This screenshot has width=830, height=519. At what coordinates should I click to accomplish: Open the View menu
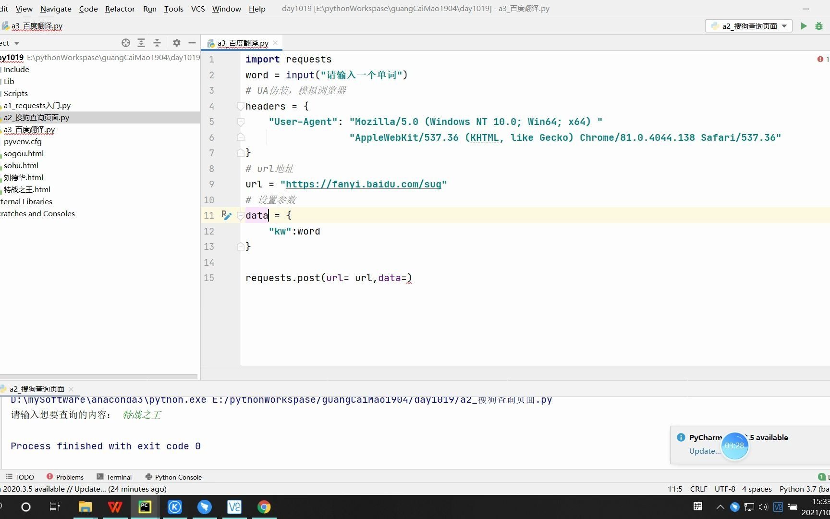coord(24,9)
